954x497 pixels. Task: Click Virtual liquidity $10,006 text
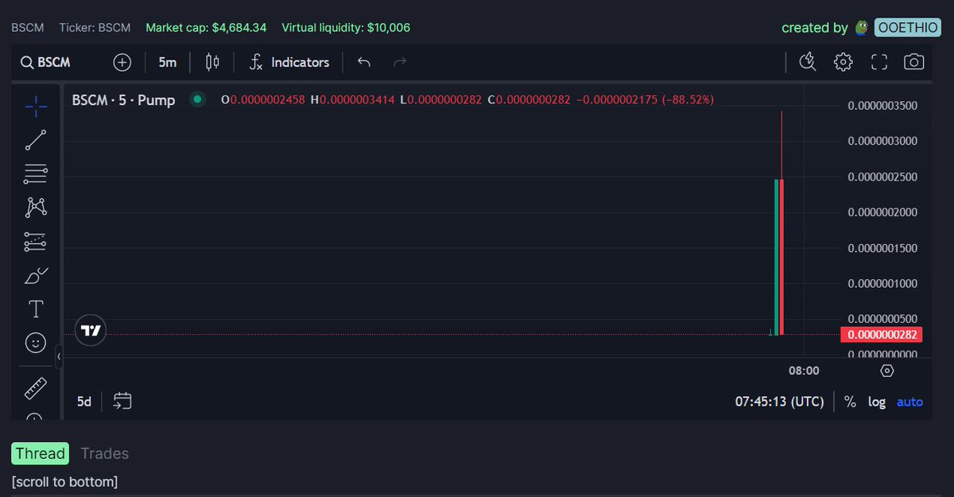pos(346,28)
